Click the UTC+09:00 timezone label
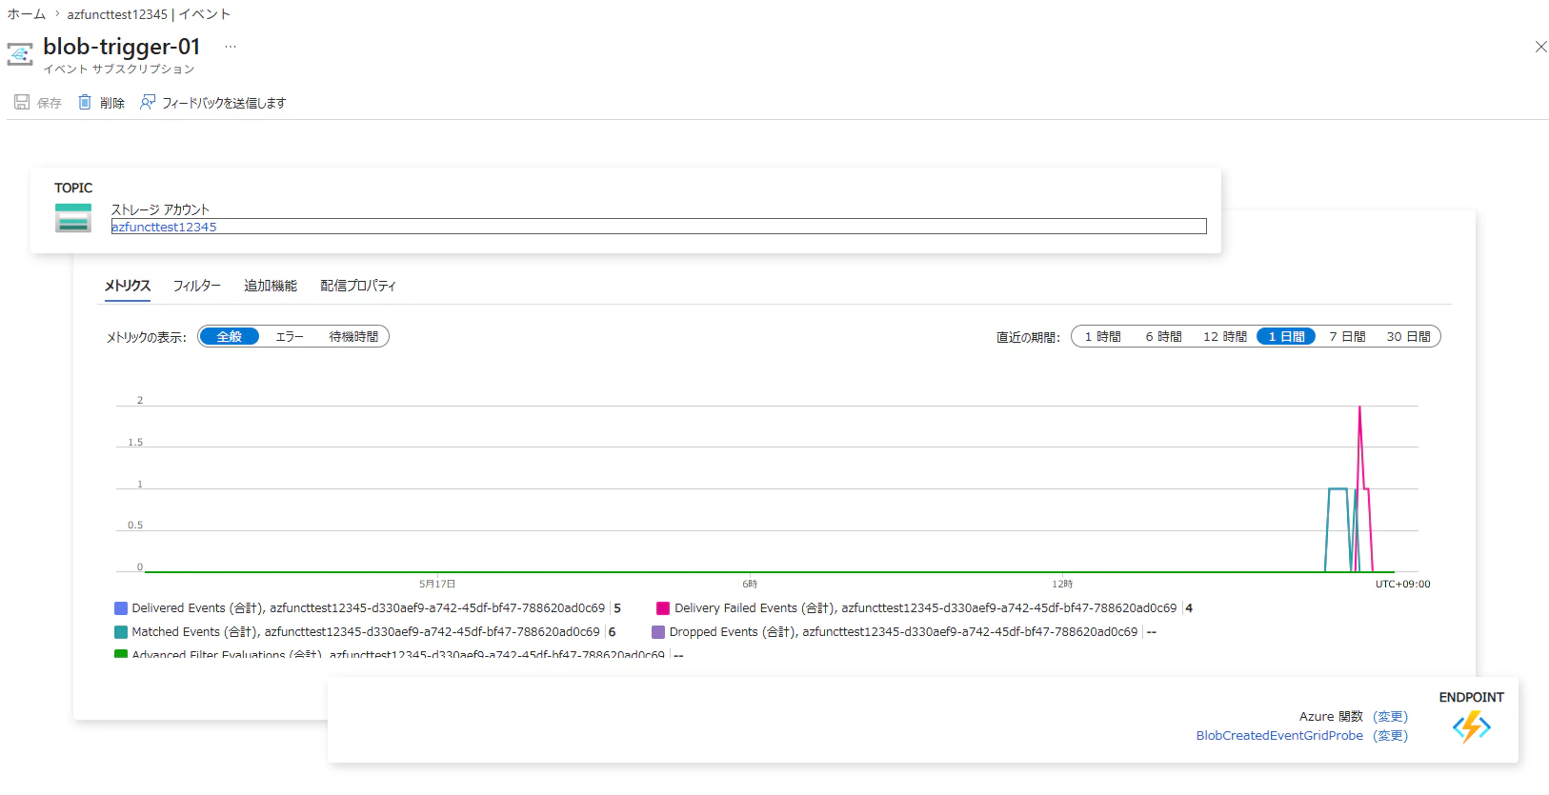 pos(1402,585)
